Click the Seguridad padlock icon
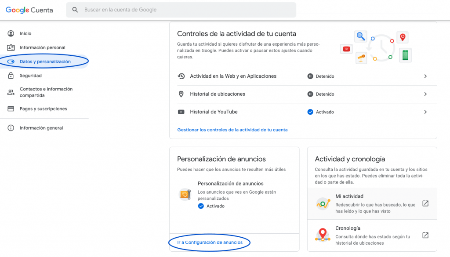Viewport: 450px width, 257px height. pyautogui.click(x=11, y=76)
